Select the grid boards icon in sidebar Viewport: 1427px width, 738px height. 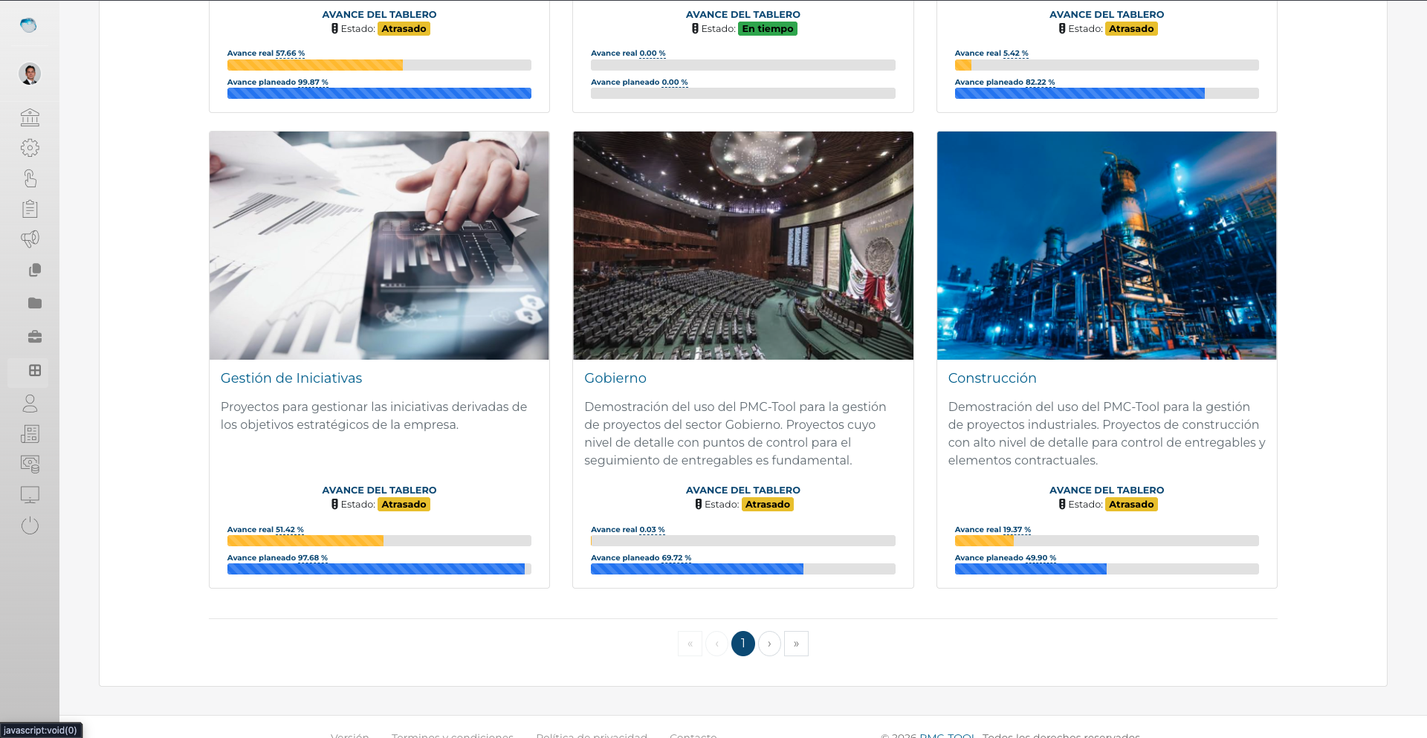(34, 370)
